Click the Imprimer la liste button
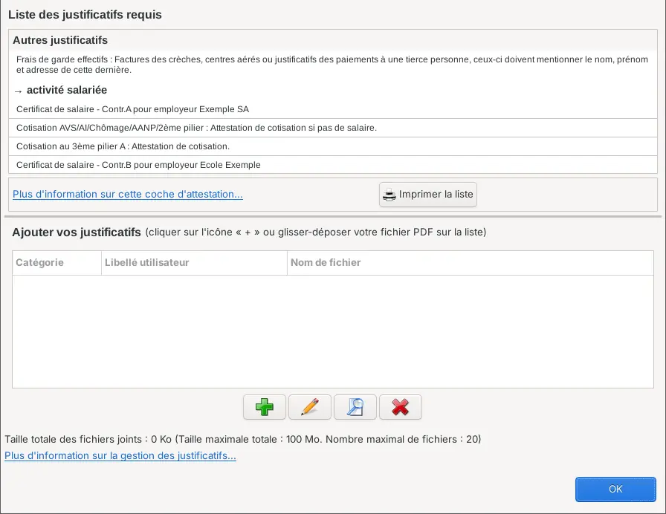 (x=428, y=195)
